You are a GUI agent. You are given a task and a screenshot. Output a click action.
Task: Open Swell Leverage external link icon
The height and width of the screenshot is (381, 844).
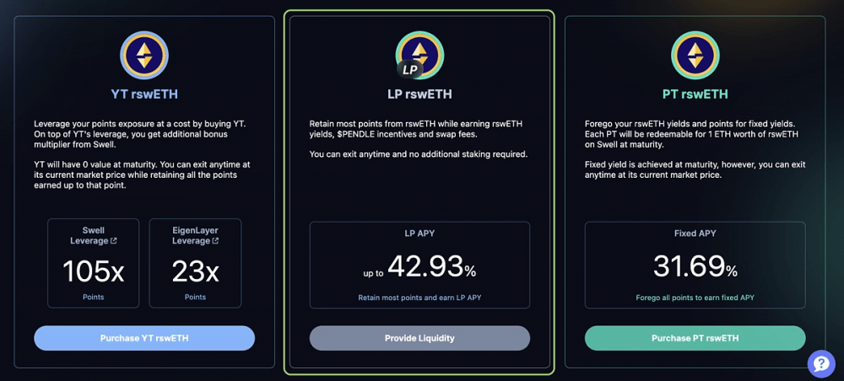pyautogui.click(x=113, y=241)
